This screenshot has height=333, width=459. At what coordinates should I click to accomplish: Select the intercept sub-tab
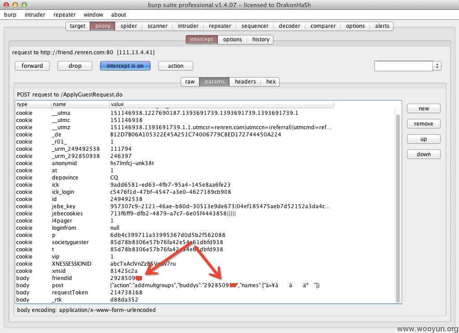pyautogui.click(x=201, y=39)
